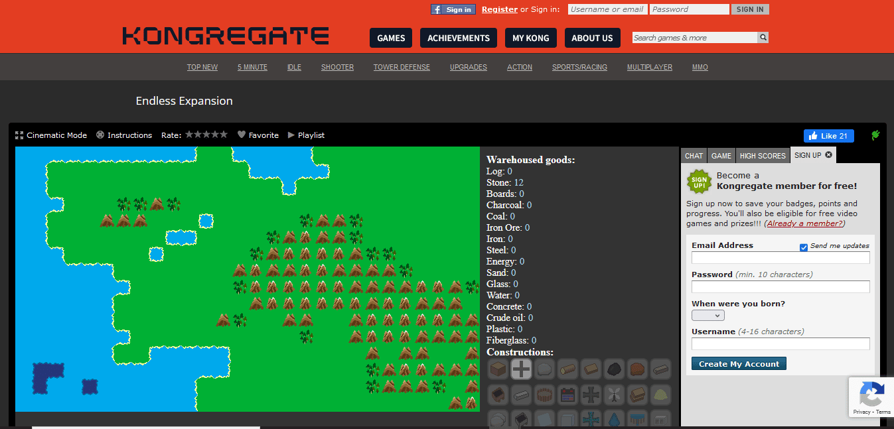
Task: Click the Facebook Sign in button
Action: tap(453, 9)
